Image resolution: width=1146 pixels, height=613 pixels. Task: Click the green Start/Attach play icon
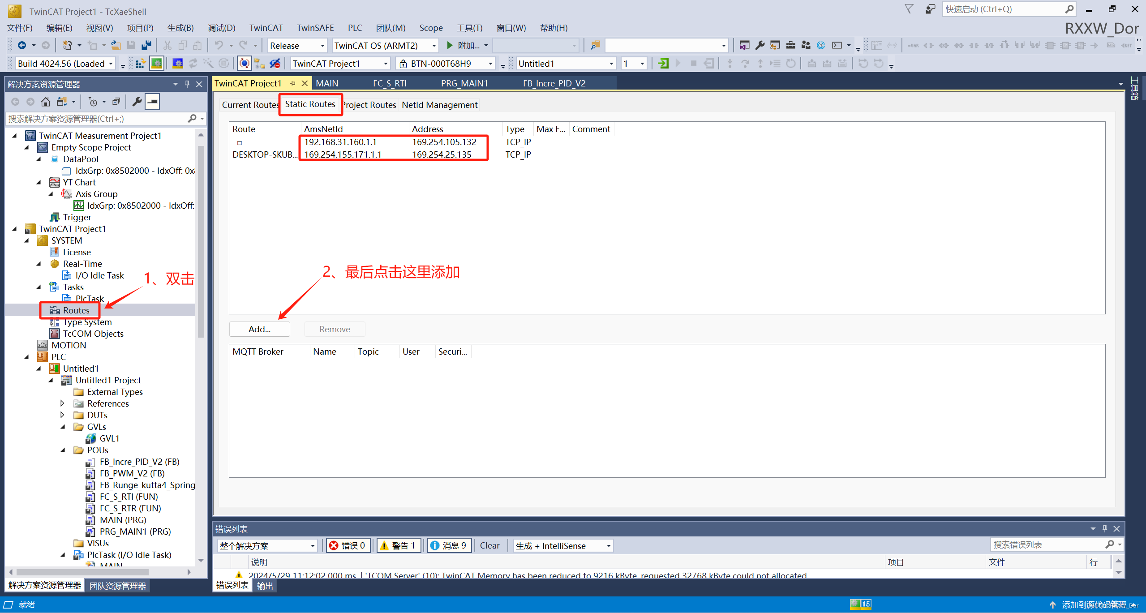pos(450,45)
